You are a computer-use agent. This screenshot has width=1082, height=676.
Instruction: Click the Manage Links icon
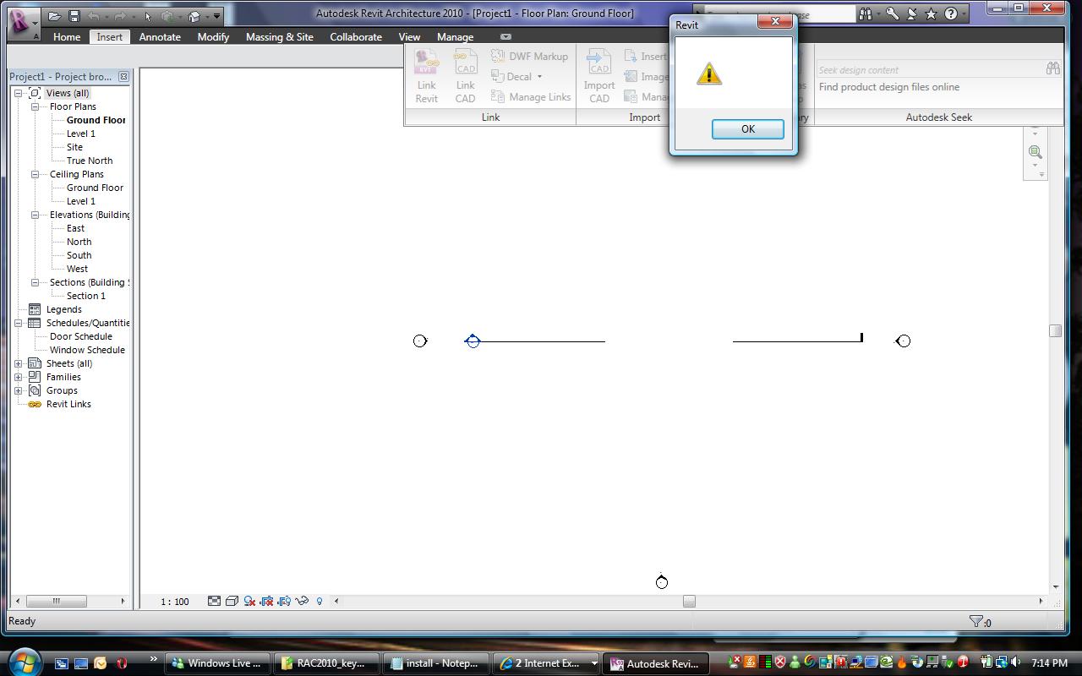coord(498,96)
